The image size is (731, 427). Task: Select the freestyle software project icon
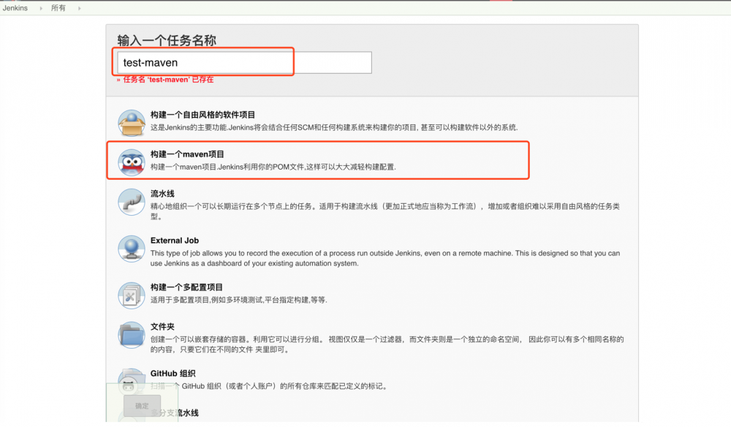point(132,121)
